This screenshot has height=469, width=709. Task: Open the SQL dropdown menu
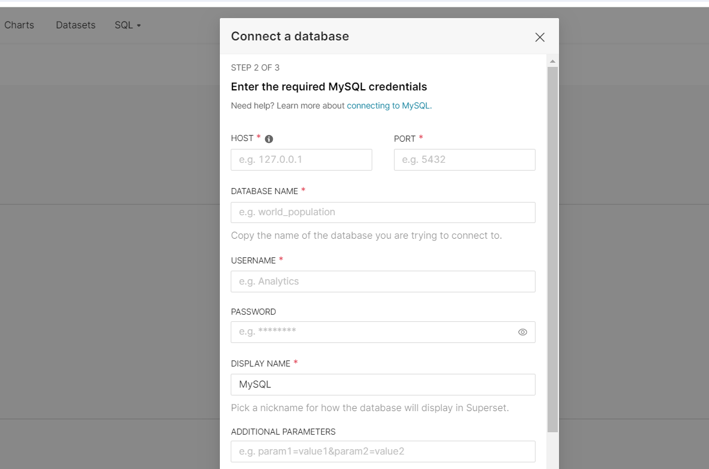[x=128, y=25]
